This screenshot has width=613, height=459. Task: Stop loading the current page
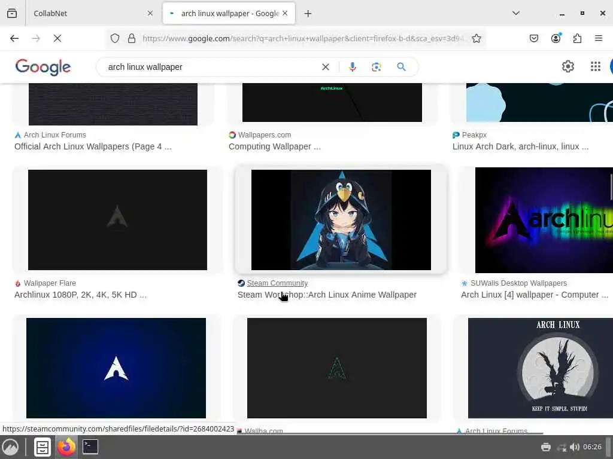pos(57,38)
